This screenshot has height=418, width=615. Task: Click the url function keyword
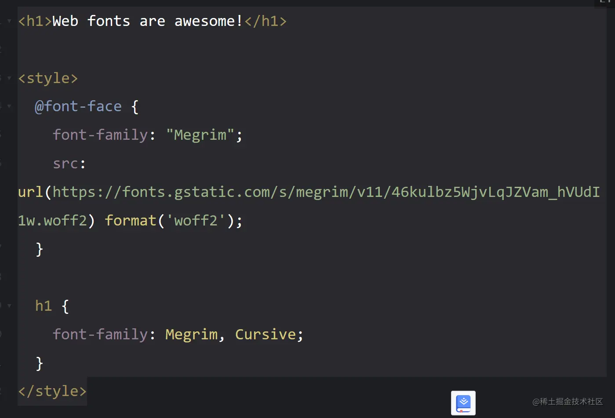tap(30, 192)
